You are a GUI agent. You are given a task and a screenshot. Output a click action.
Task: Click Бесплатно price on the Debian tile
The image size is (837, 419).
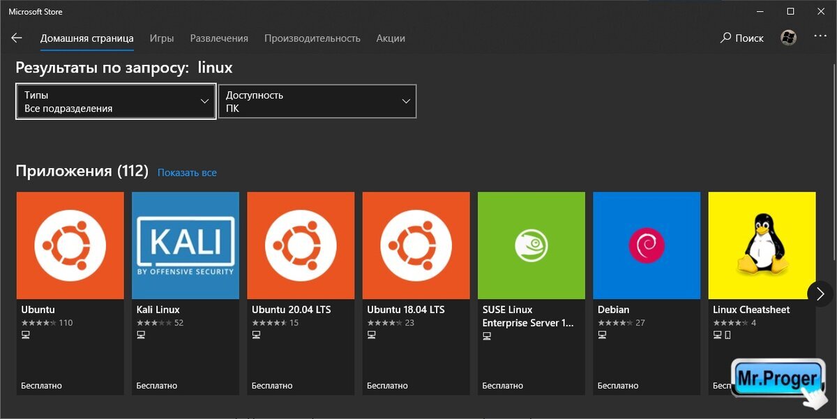[x=618, y=386]
